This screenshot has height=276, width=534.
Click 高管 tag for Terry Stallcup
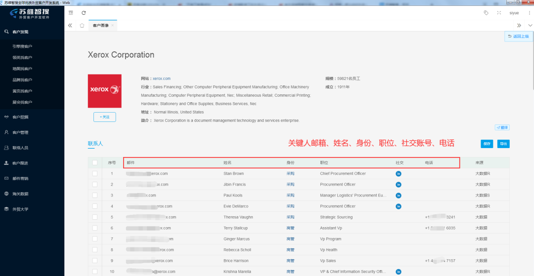(x=290, y=228)
